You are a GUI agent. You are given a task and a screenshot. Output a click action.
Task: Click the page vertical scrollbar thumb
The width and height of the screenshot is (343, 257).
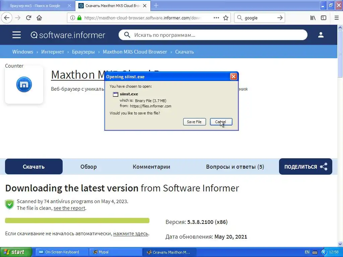point(340,54)
